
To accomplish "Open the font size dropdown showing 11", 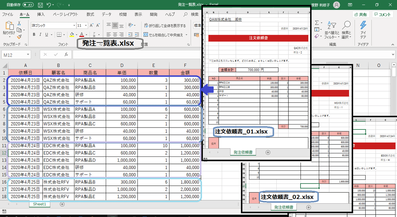I will (85, 25).
